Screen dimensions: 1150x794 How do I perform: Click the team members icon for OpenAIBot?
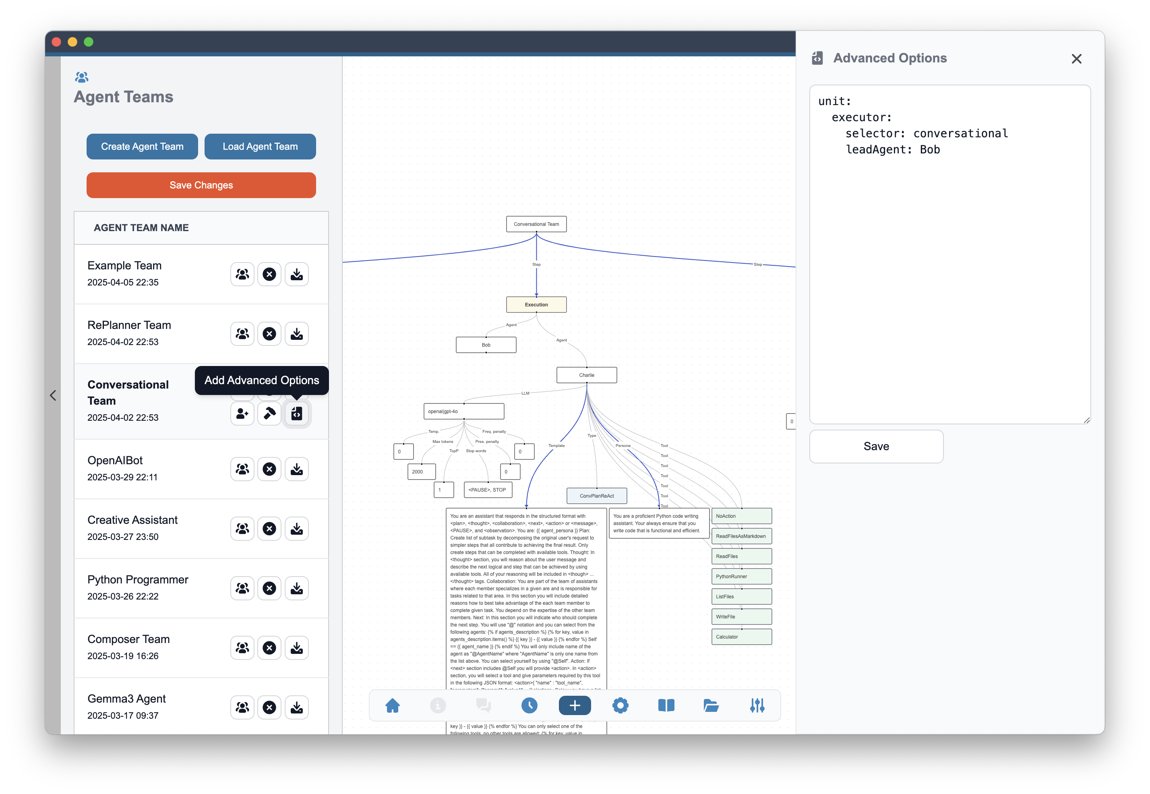pos(242,469)
